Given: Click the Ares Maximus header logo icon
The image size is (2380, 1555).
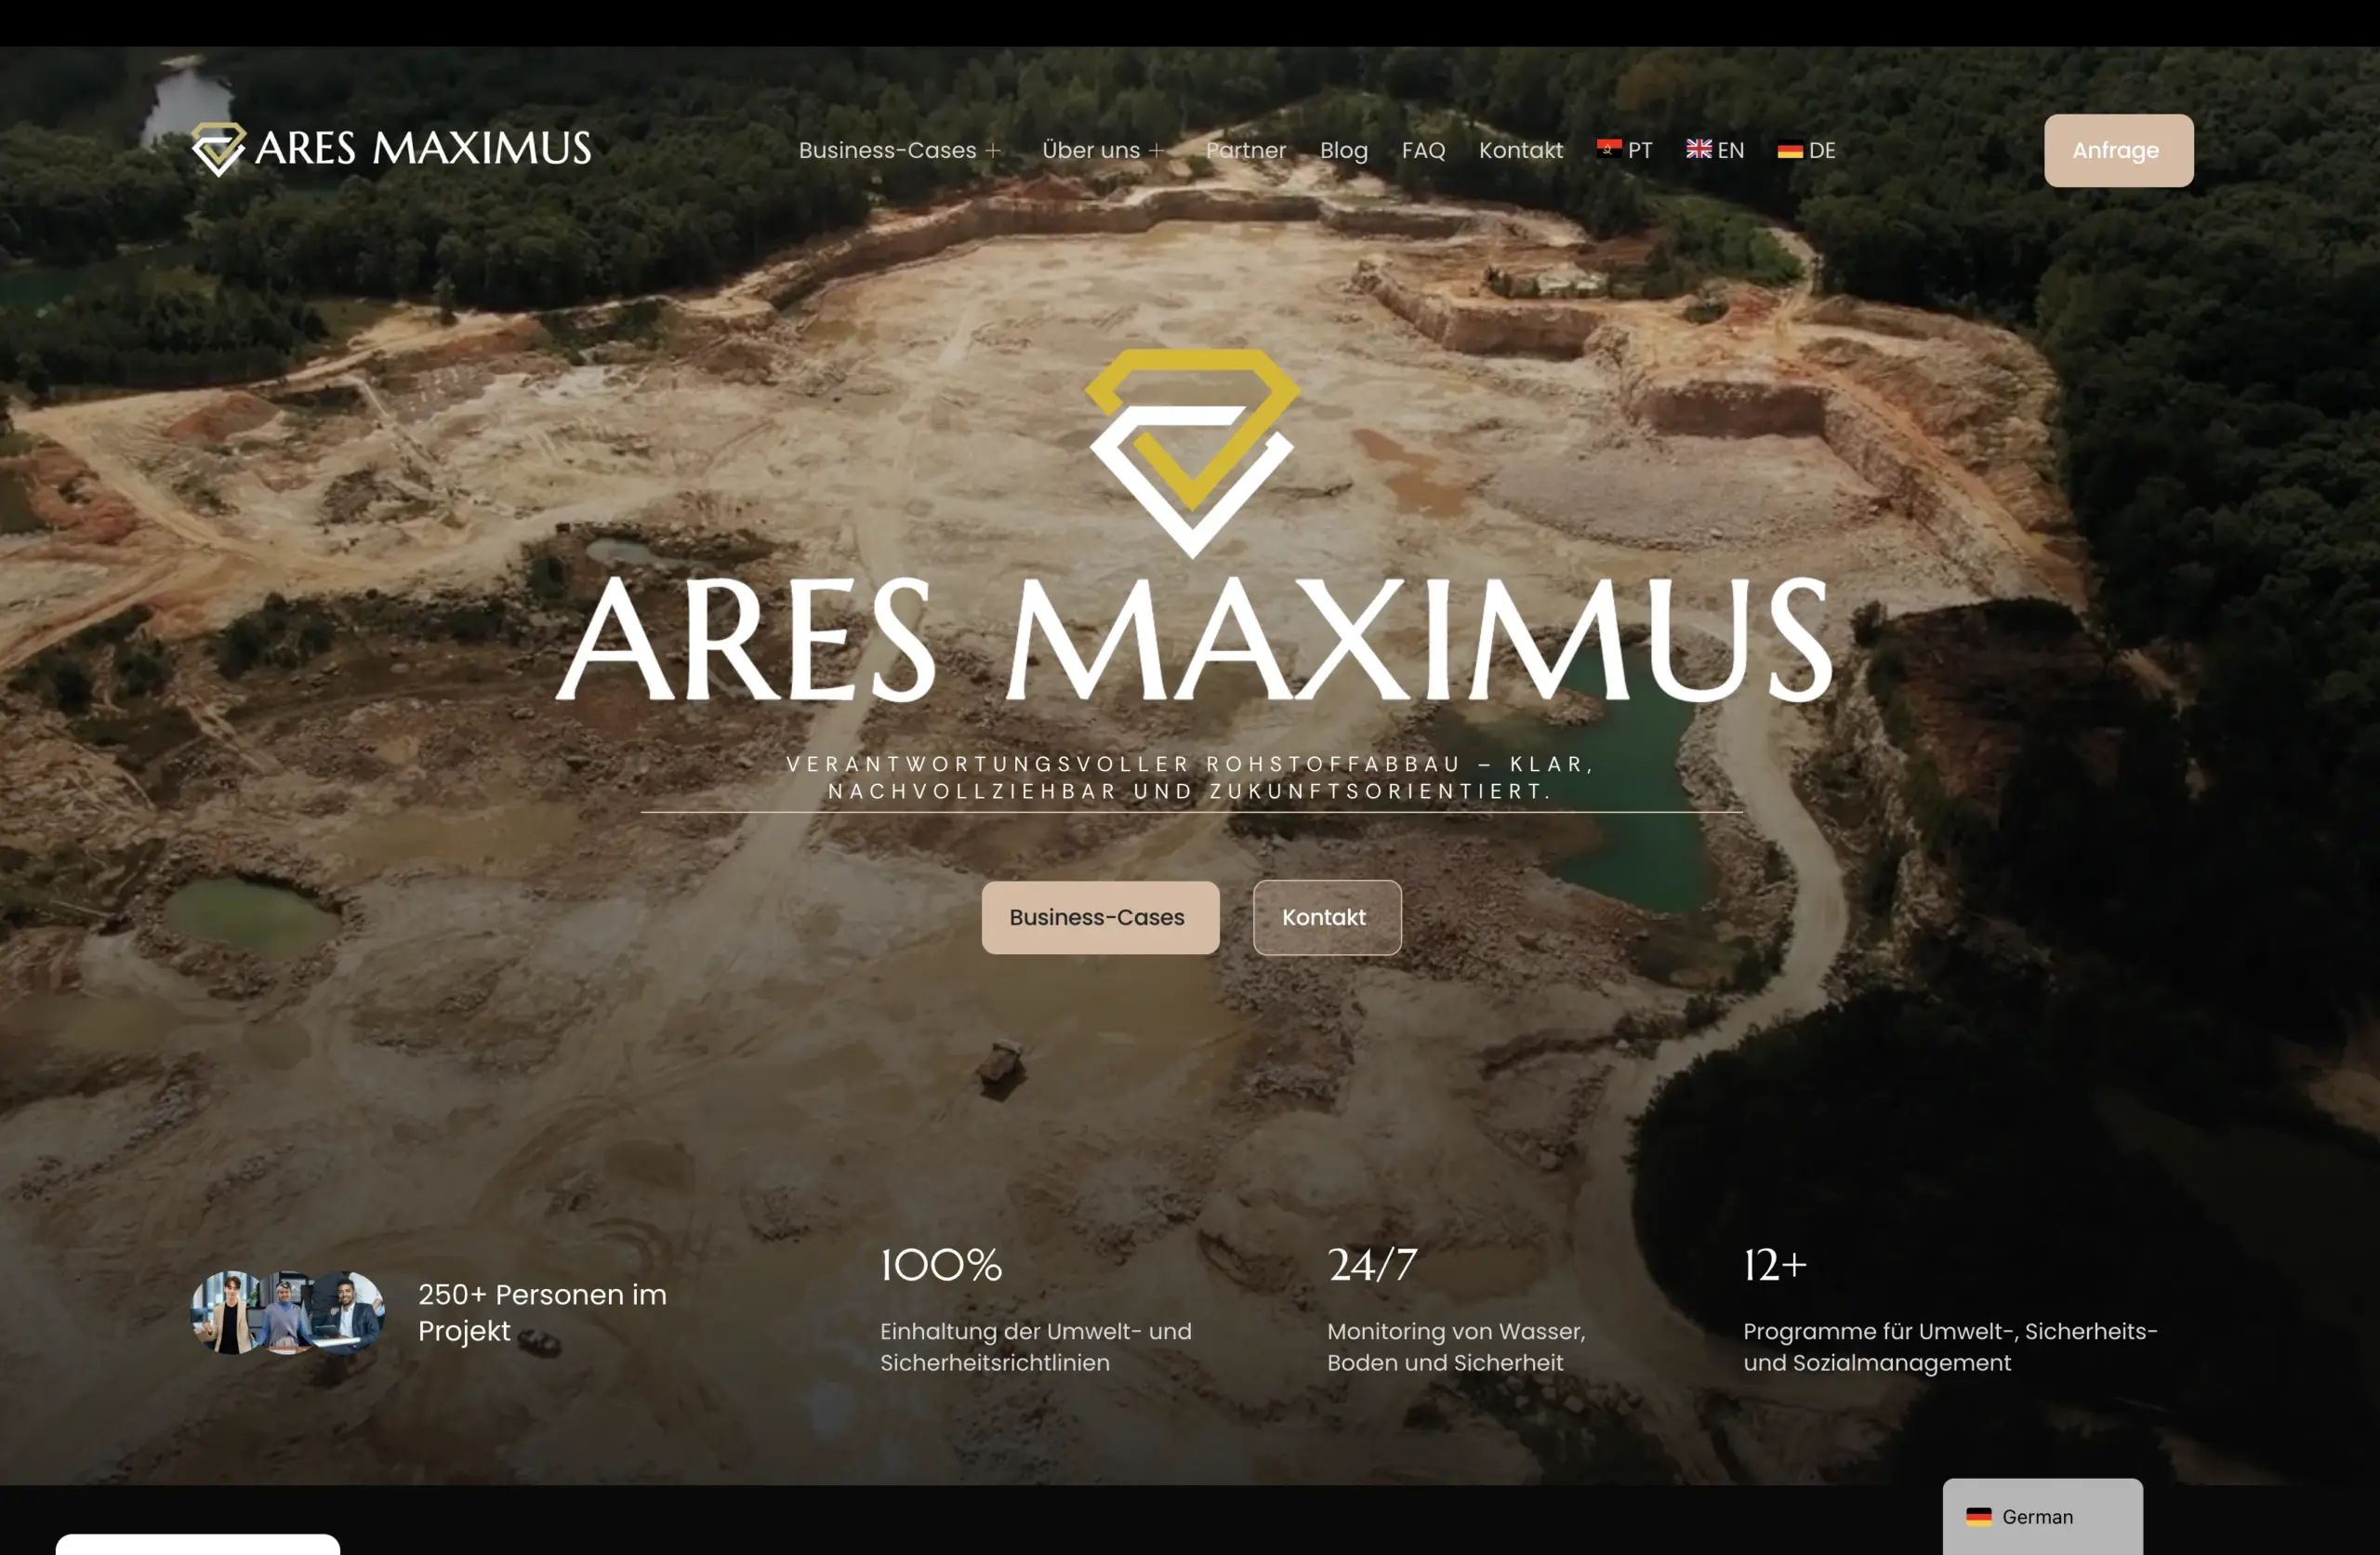Looking at the screenshot, I should (218, 149).
